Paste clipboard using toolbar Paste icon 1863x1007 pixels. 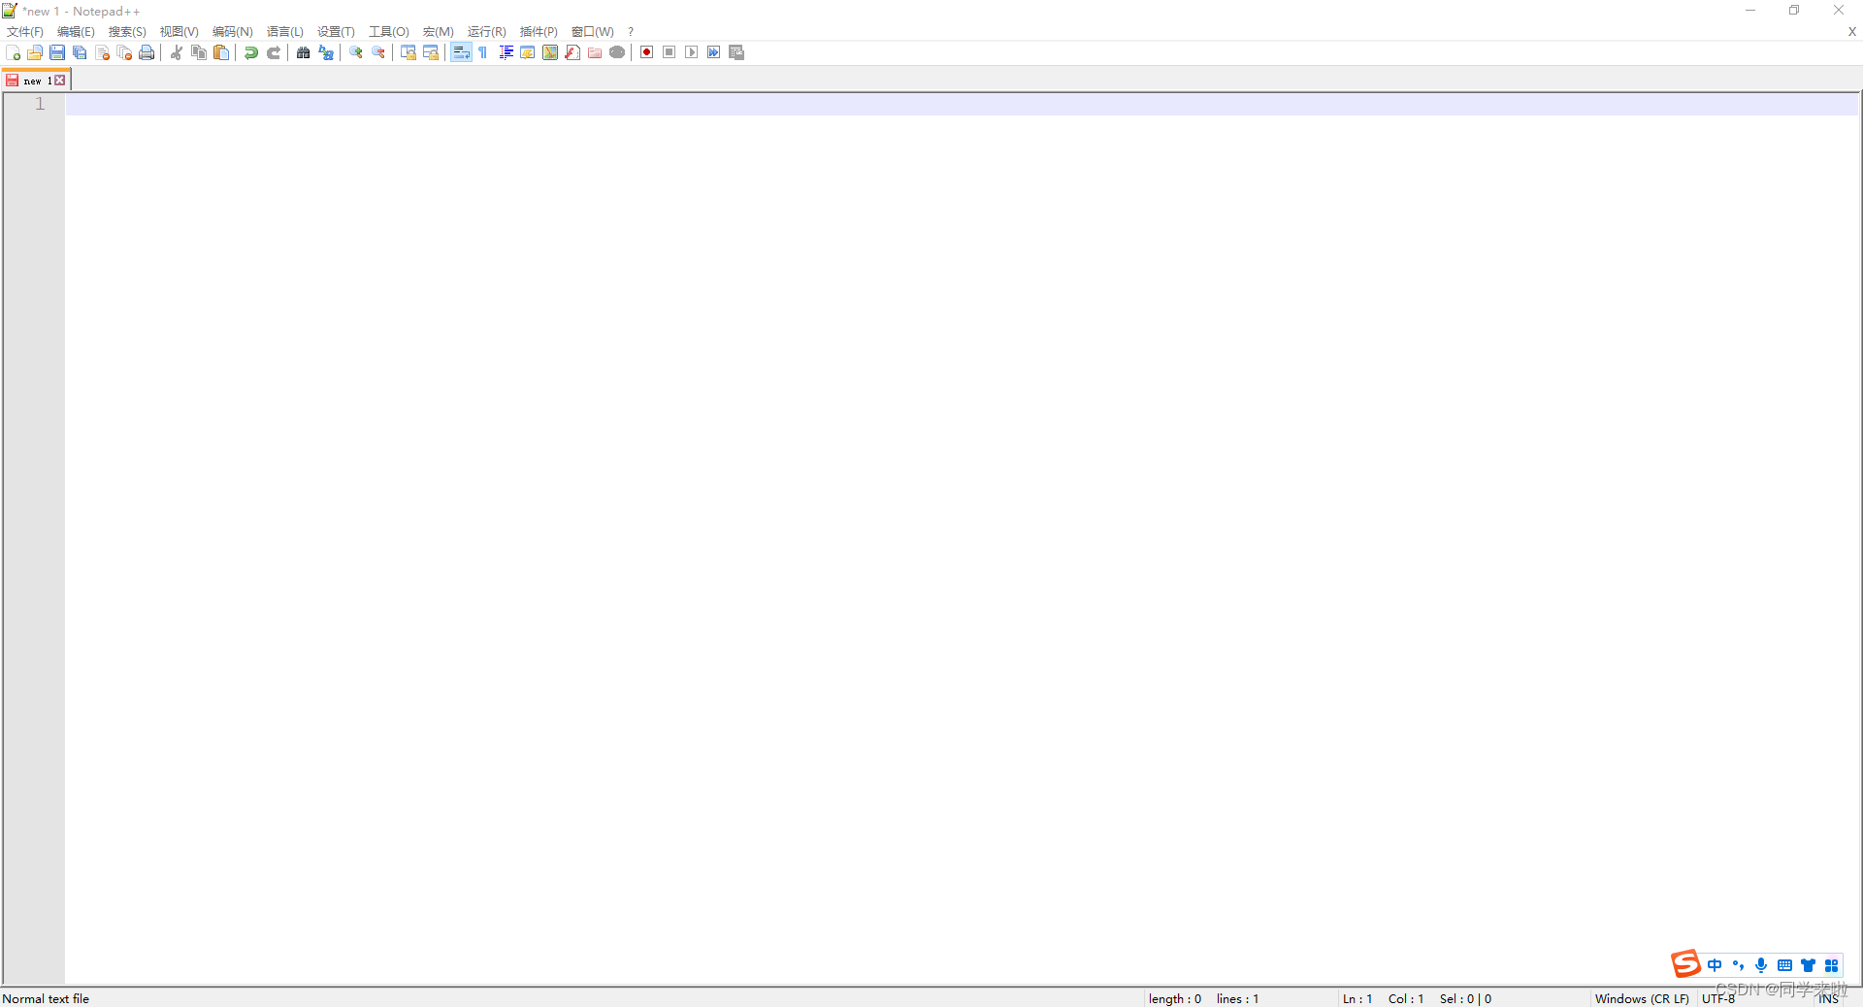point(221,52)
